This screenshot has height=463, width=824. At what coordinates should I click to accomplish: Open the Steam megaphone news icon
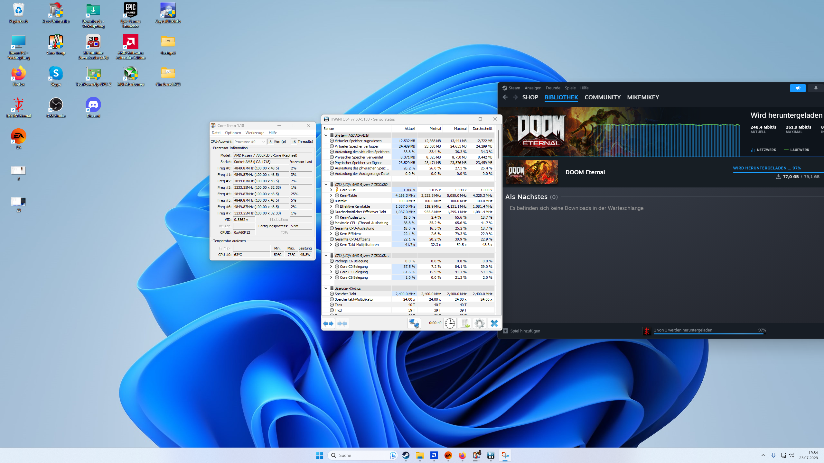(x=798, y=88)
